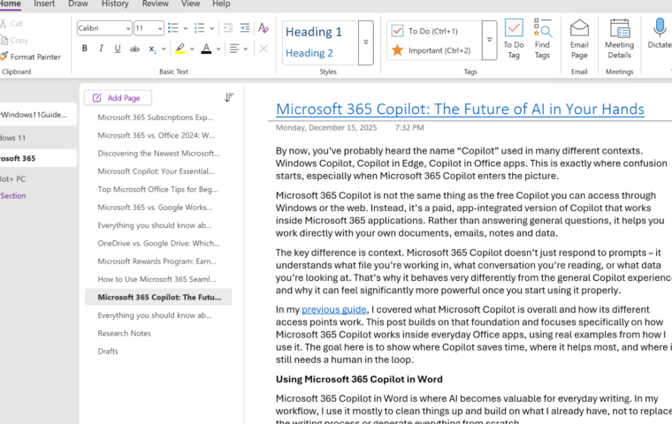This screenshot has height=424, width=672.
Task: Open the View ribbon tab
Action: 190,4
